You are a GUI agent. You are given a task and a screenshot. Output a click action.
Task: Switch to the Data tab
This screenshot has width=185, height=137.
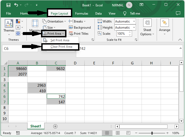click(x=98, y=14)
